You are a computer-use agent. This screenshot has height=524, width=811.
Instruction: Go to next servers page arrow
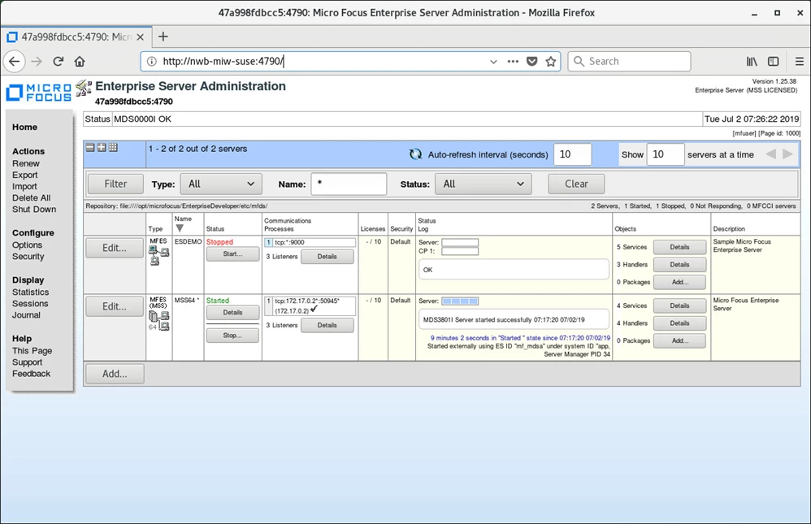(x=787, y=154)
